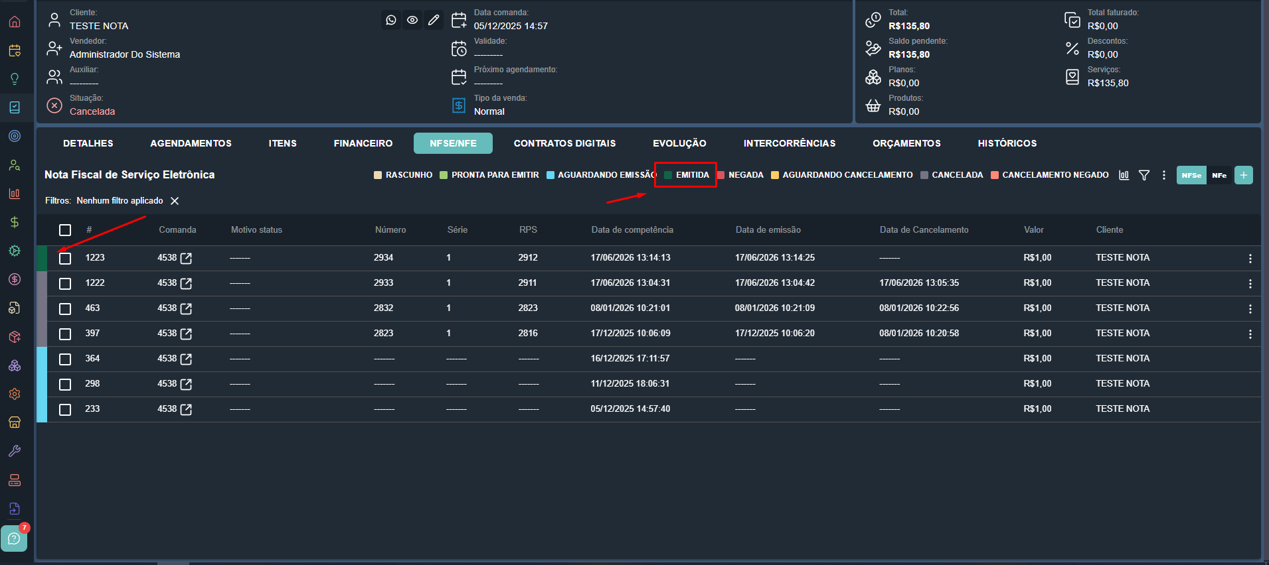
Task: Open the calendar icon in the sidebar
Action: (15, 50)
